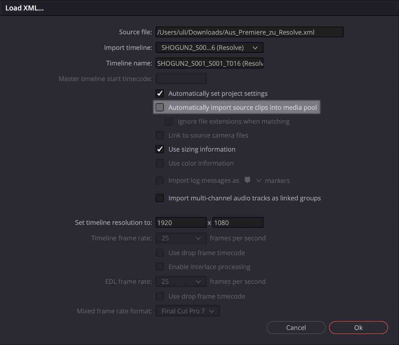Cancel the Load XML dialog
Viewport: 399px width, 345px height.
[x=296, y=327]
